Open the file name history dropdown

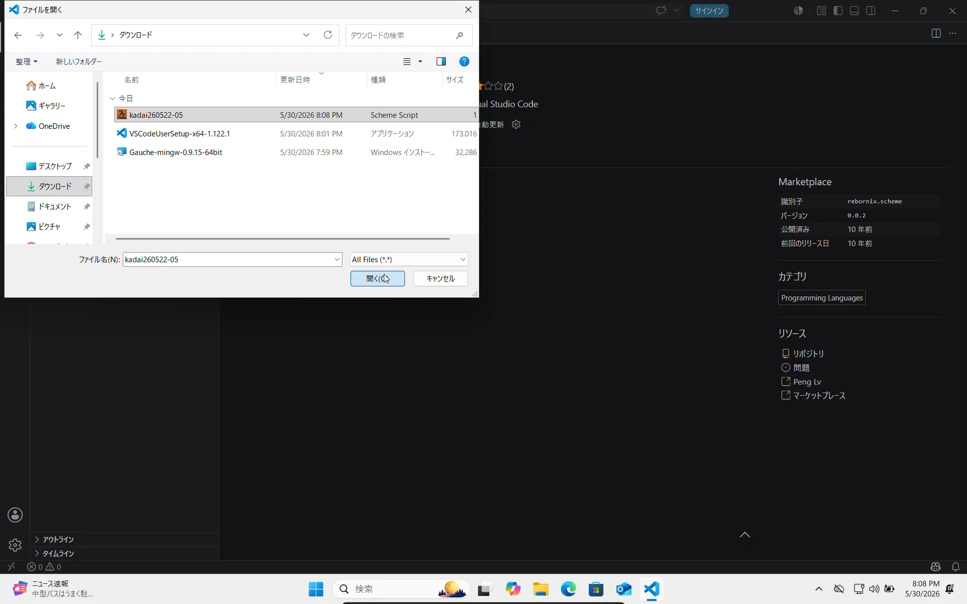337,259
